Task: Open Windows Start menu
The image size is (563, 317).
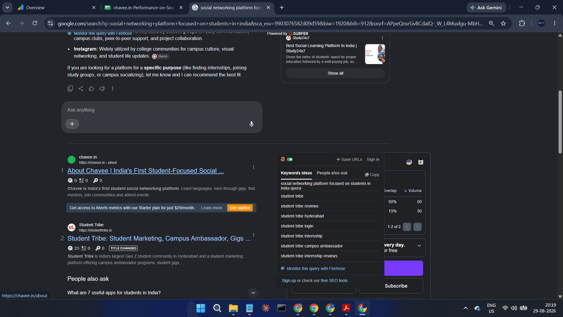Action: [201, 308]
